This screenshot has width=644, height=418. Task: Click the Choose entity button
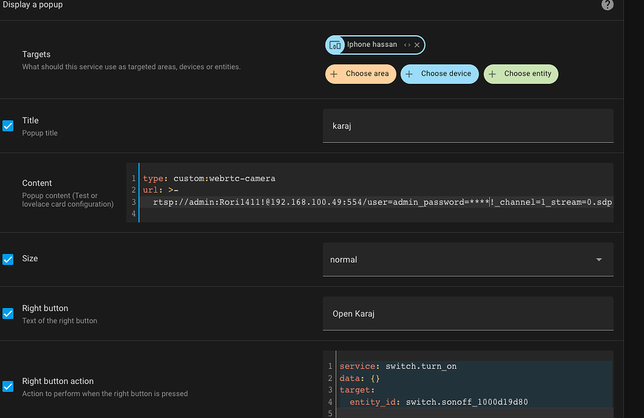(521, 74)
